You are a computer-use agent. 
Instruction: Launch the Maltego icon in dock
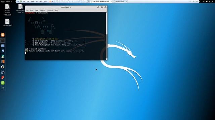(x=3, y=72)
